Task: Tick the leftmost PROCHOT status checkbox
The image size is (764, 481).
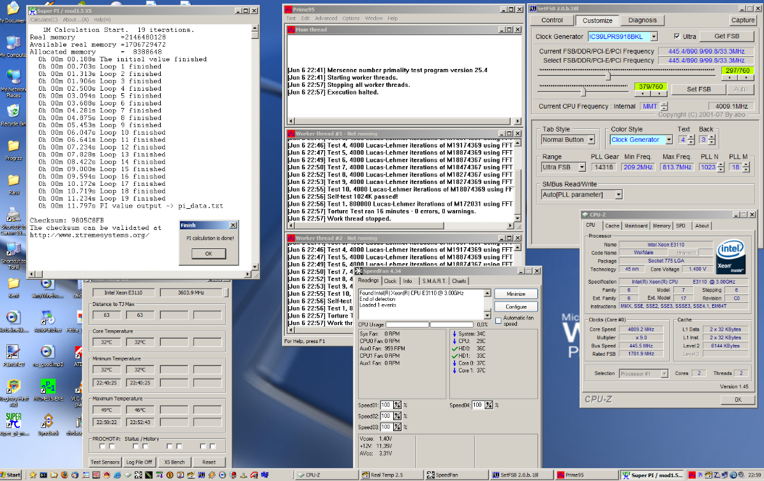Action: click(102, 446)
